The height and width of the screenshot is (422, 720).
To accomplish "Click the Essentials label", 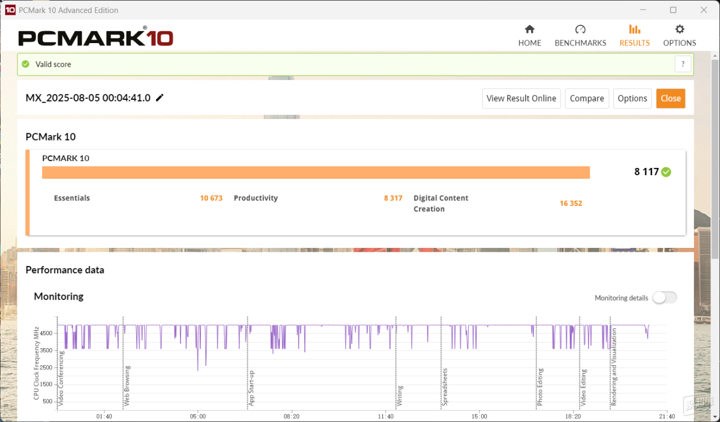I will [72, 198].
